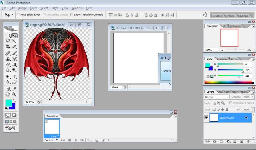This screenshot has width=256, height=150.
Task: Click rewind to first frame button
Action: point(62,140)
